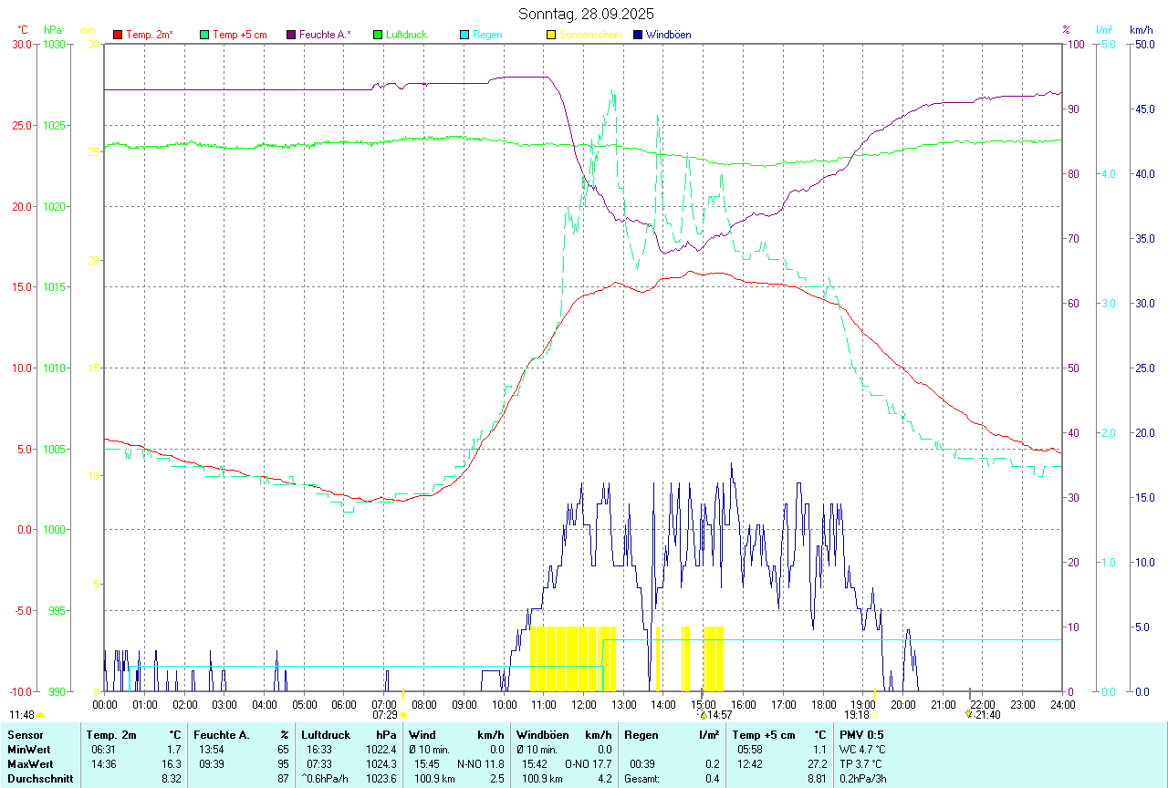The image size is (1168, 788).
Task: Click the Luftdruck legend label text
Action: pos(406,35)
